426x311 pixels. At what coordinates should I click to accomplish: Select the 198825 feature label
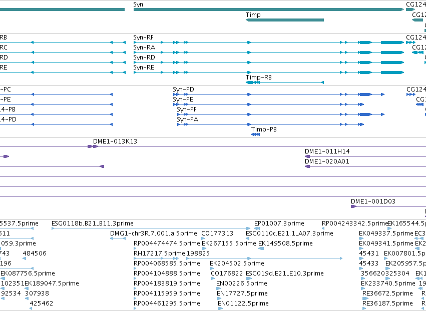pos(198,253)
